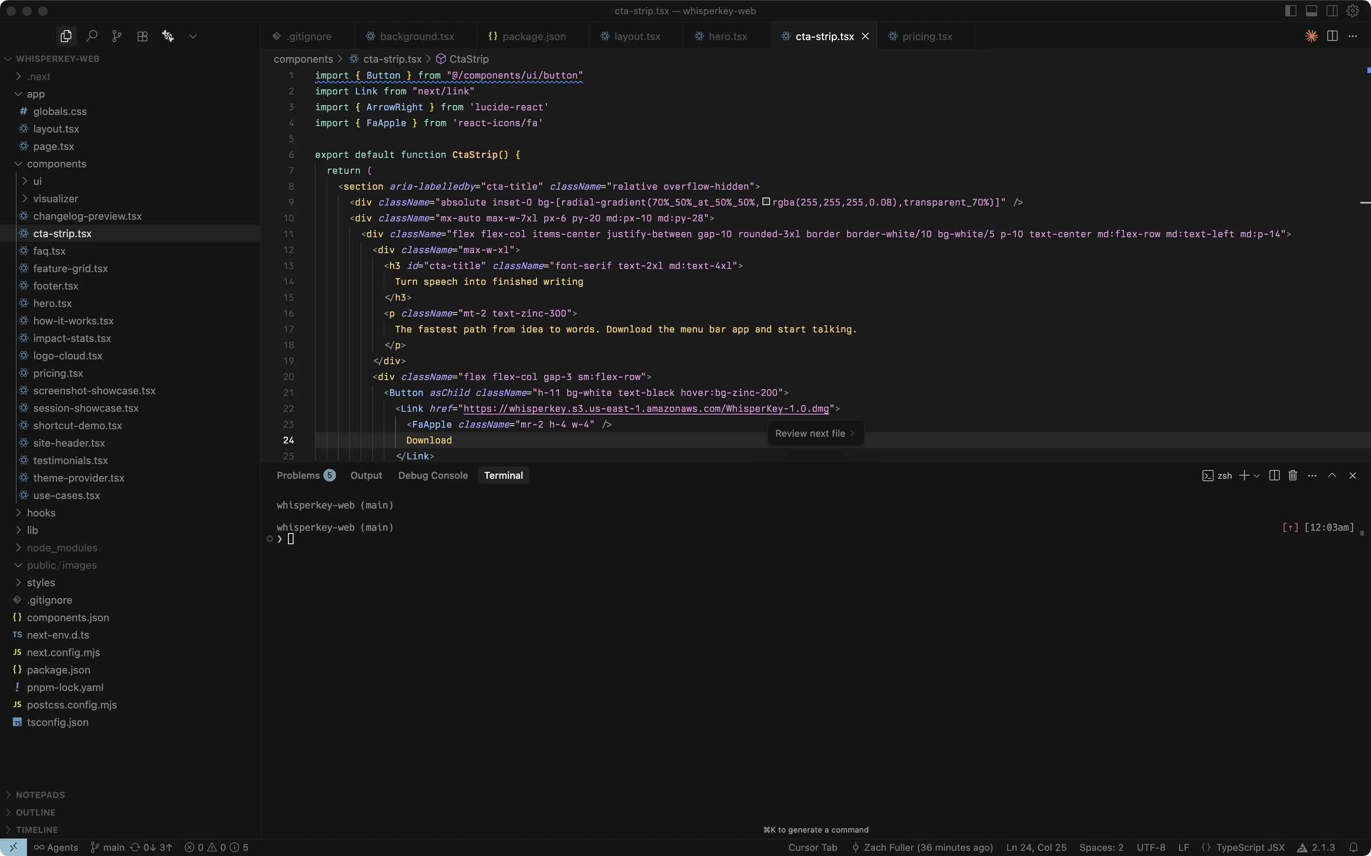Viewport: 1371px width, 856px height.
Task: Click the rgba color swatch on line 9
Action: [766, 202]
